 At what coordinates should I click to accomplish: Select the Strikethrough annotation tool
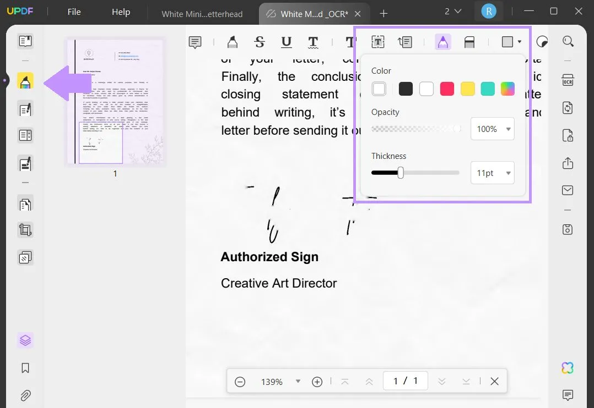pyautogui.click(x=260, y=42)
